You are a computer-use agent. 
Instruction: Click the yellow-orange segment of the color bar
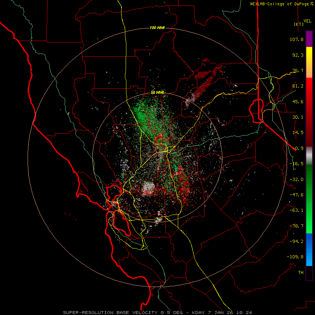point(309,62)
